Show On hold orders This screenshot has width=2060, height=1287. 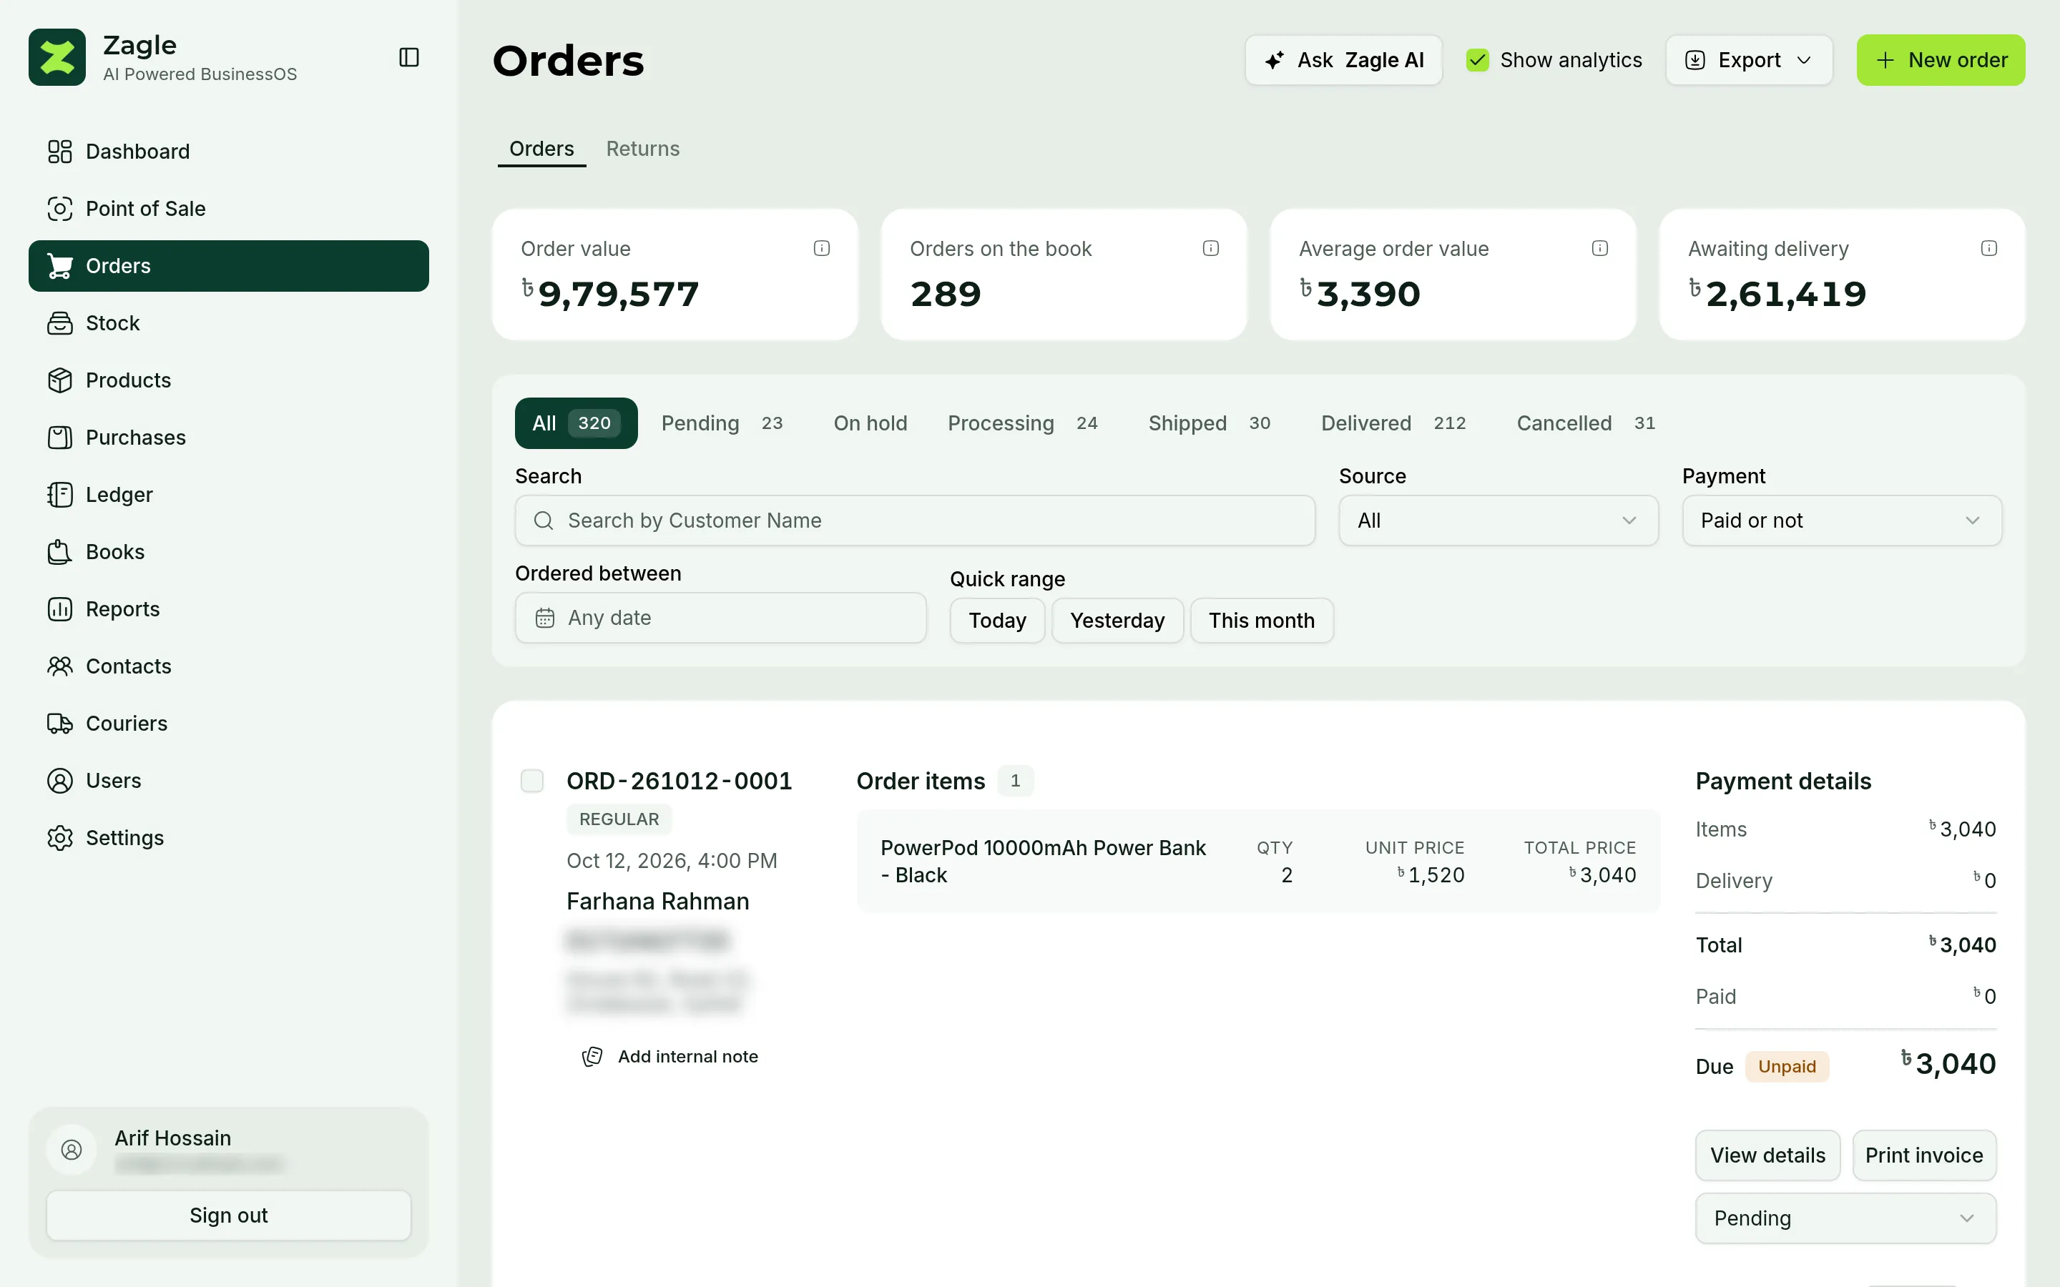tap(870, 423)
